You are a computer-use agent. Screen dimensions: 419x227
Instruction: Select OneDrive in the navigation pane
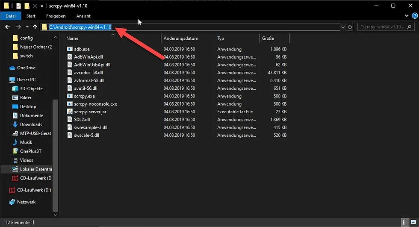(x=26, y=68)
